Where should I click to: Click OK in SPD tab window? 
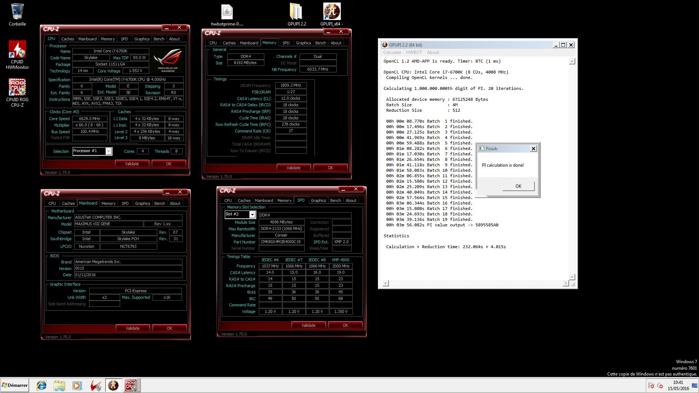click(x=345, y=325)
